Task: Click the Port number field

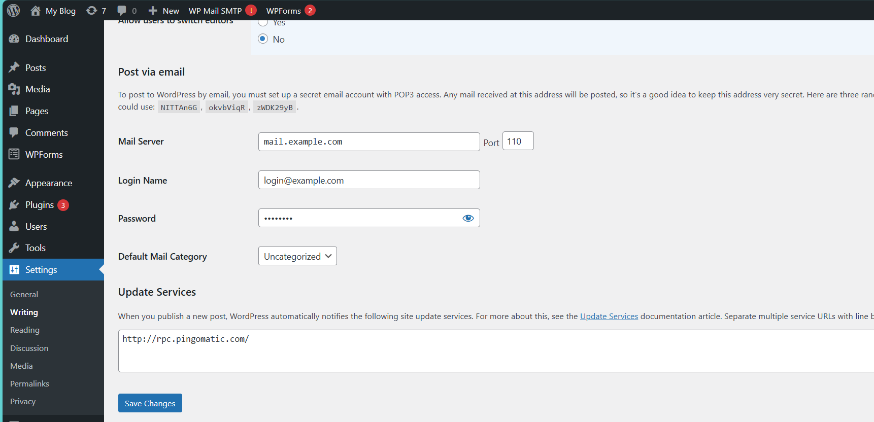Action: (518, 141)
